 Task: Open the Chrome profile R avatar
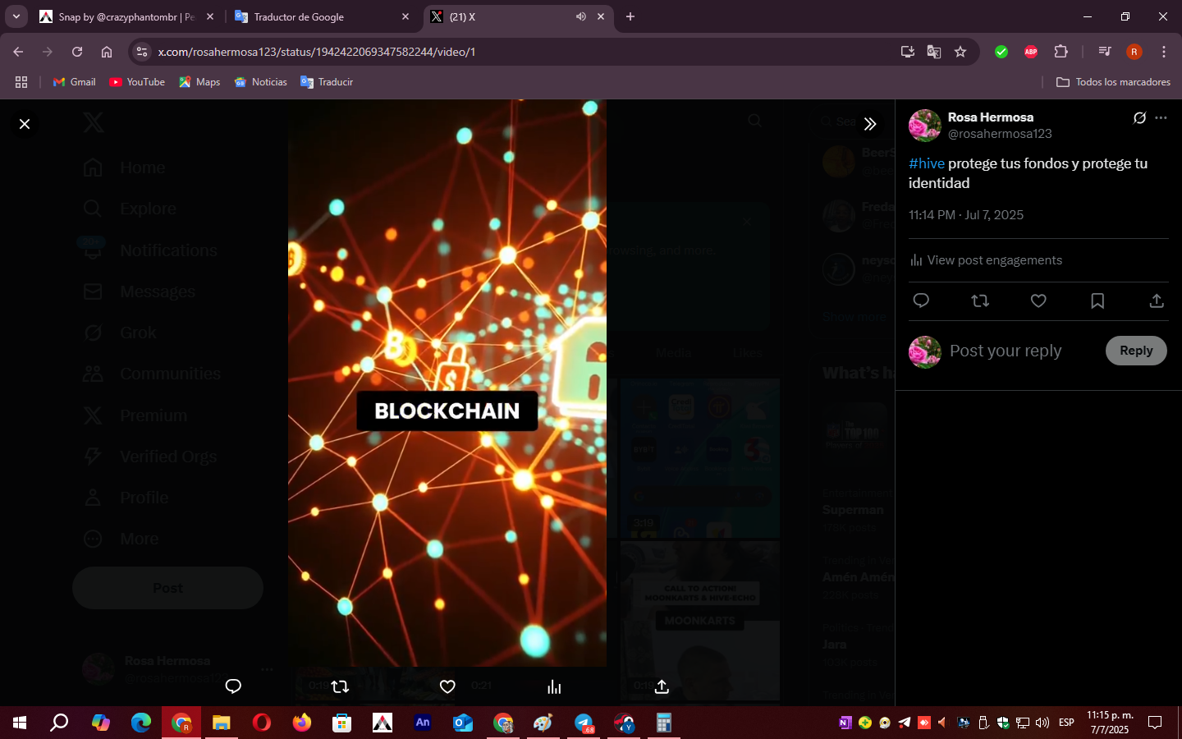(x=1134, y=52)
